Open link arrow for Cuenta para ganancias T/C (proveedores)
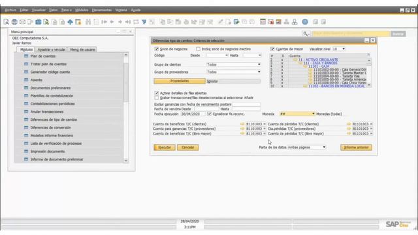The width and height of the screenshot is (418, 235). (242, 129)
